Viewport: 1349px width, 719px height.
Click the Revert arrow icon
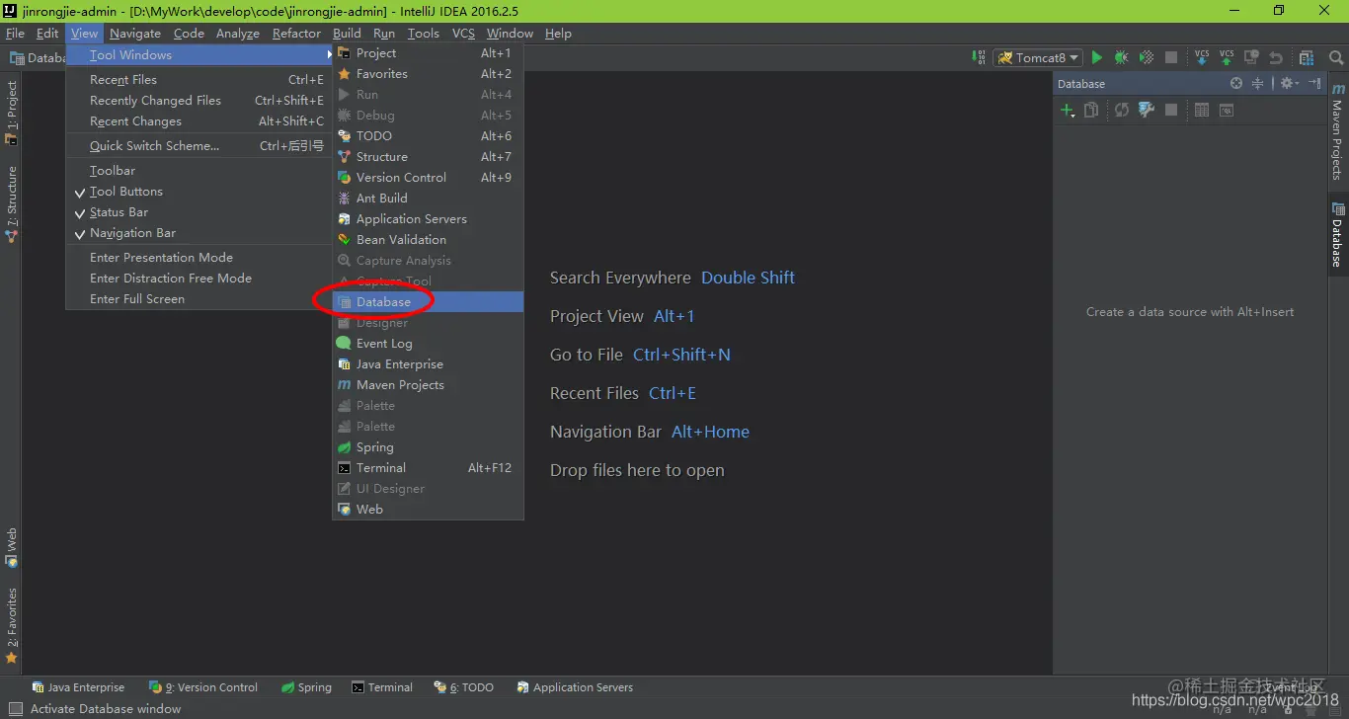[1276, 57]
